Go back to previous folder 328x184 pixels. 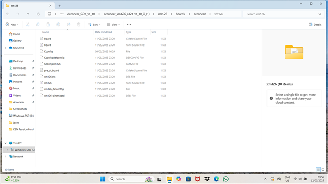[x=8, y=14]
